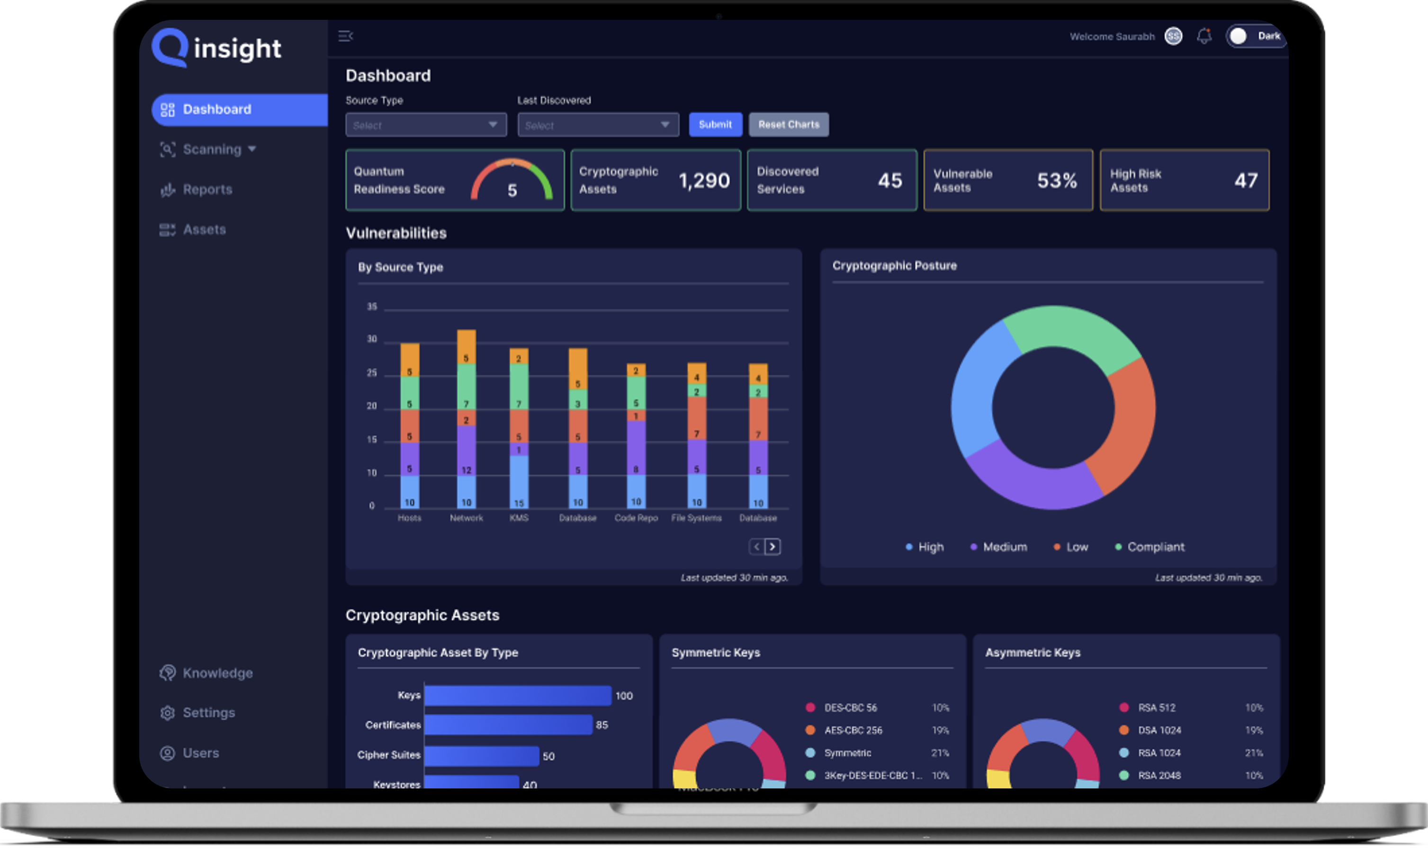Screen dimensions: 1428x849
Task: Click the Medium legend color dot
Action: [x=973, y=546]
